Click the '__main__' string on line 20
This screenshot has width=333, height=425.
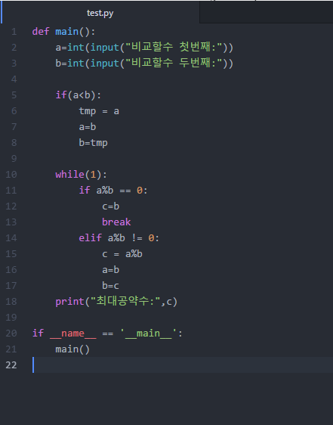tap(148, 333)
